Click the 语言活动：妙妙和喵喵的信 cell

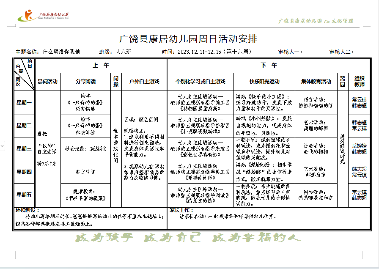[316, 103]
